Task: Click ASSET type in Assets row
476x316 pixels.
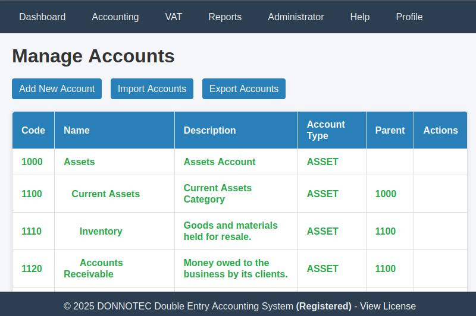Action: pos(322,162)
